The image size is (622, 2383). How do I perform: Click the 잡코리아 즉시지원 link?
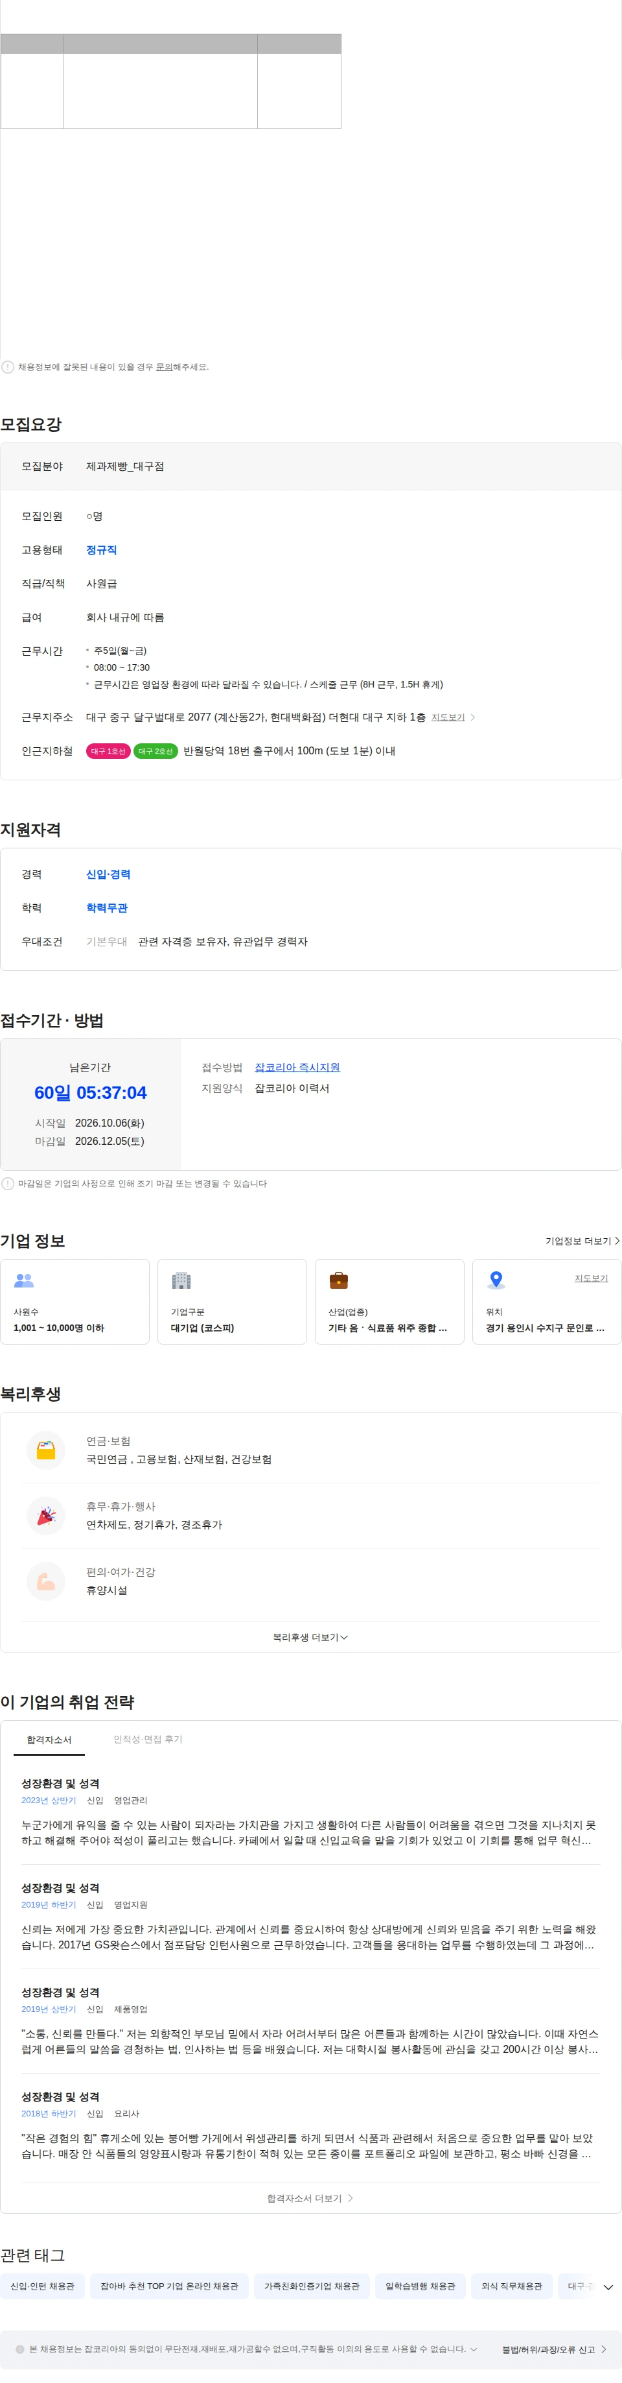click(297, 1068)
